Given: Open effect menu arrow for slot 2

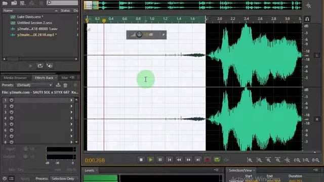Looking at the screenshot, I should pos(71,106).
